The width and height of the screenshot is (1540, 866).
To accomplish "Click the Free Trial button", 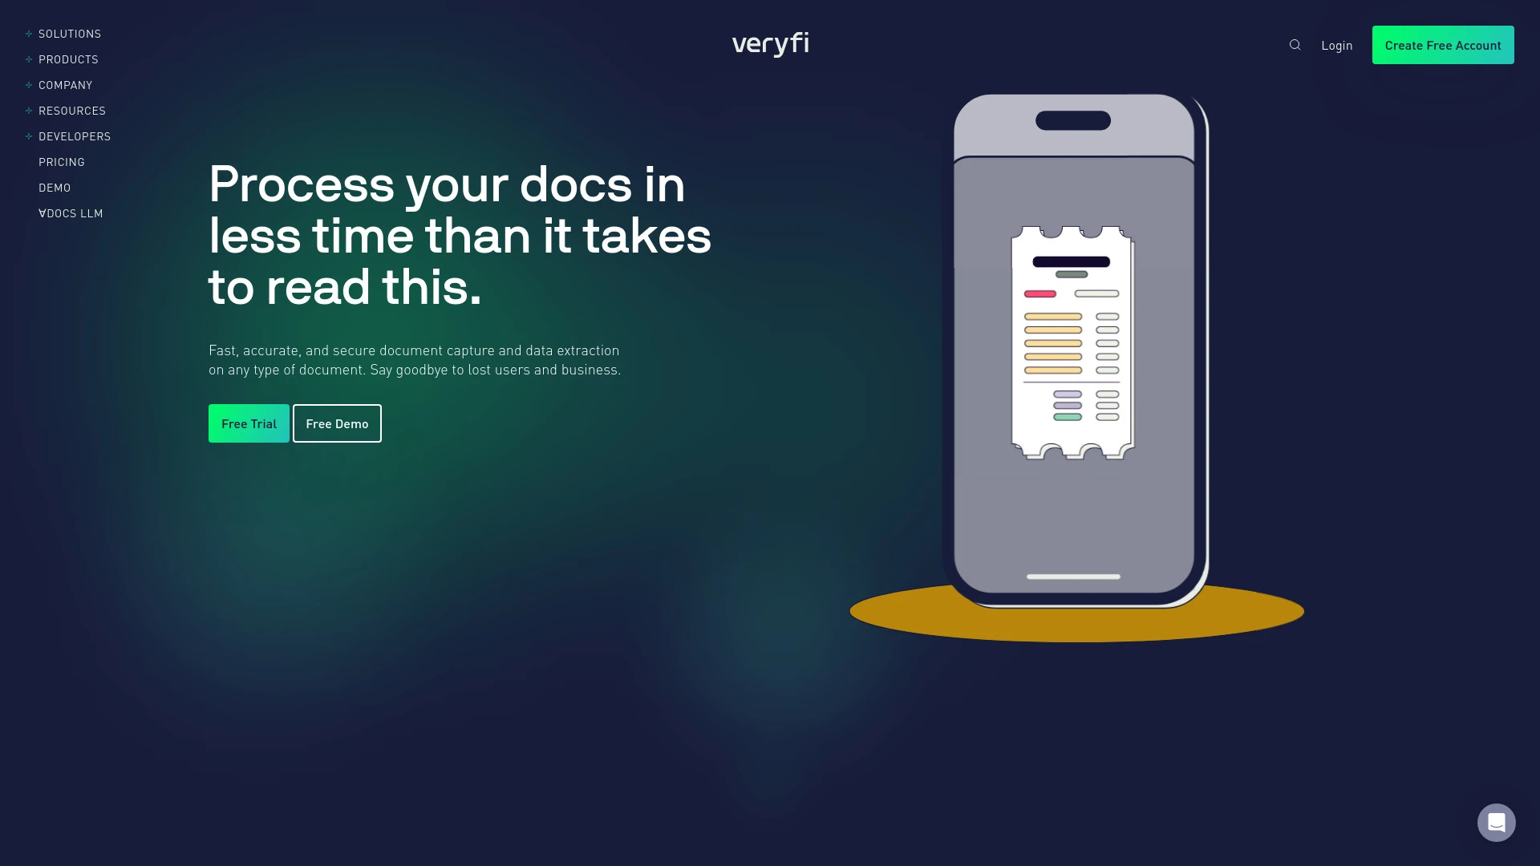I will [x=249, y=423].
